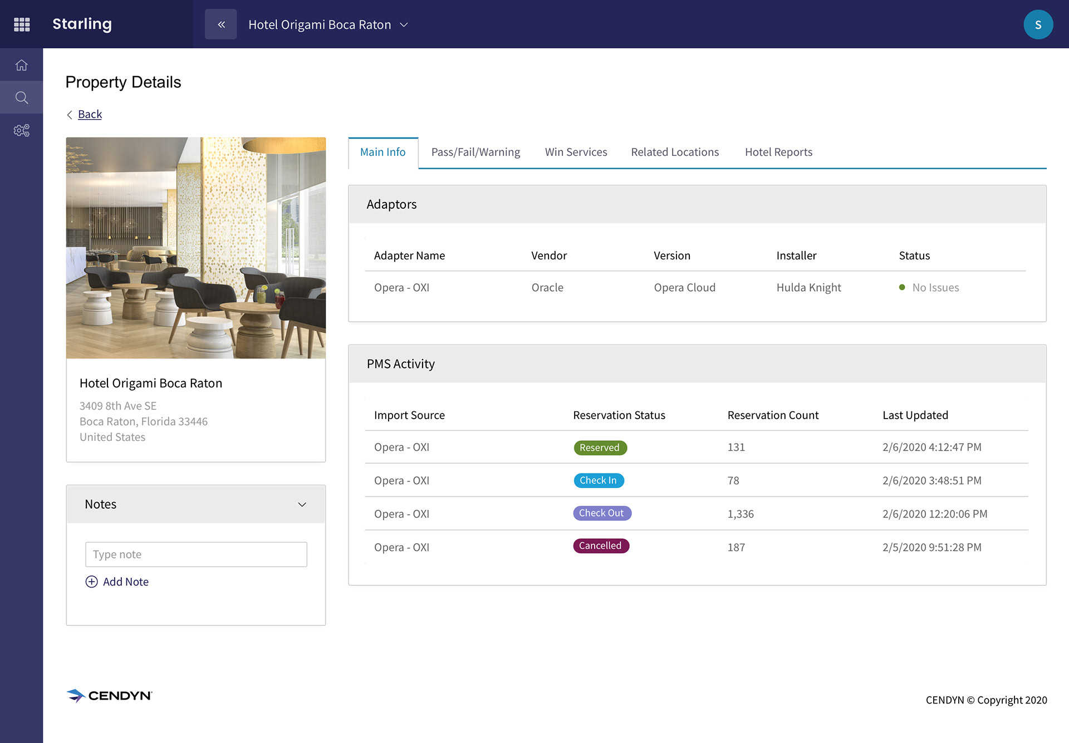Click the Cendyn logo in footer
Image resolution: width=1069 pixels, height=743 pixels.
point(110,696)
